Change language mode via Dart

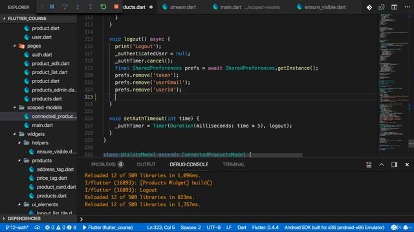tap(242, 227)
